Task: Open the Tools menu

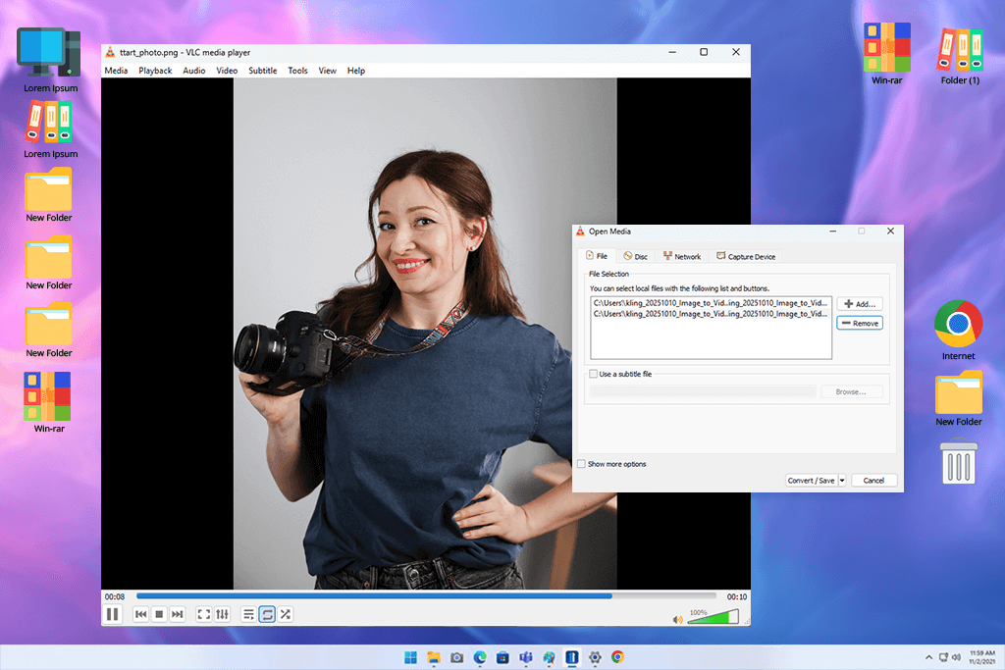Action: click(x=297, y=71)
